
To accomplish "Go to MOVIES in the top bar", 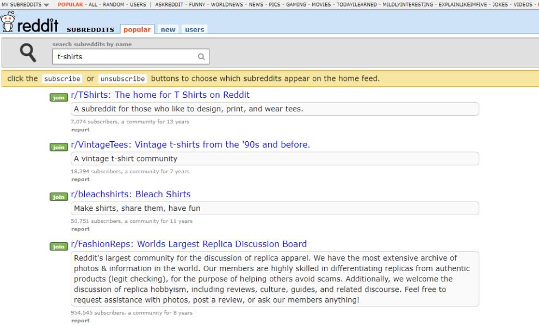I will coord(321,4).
